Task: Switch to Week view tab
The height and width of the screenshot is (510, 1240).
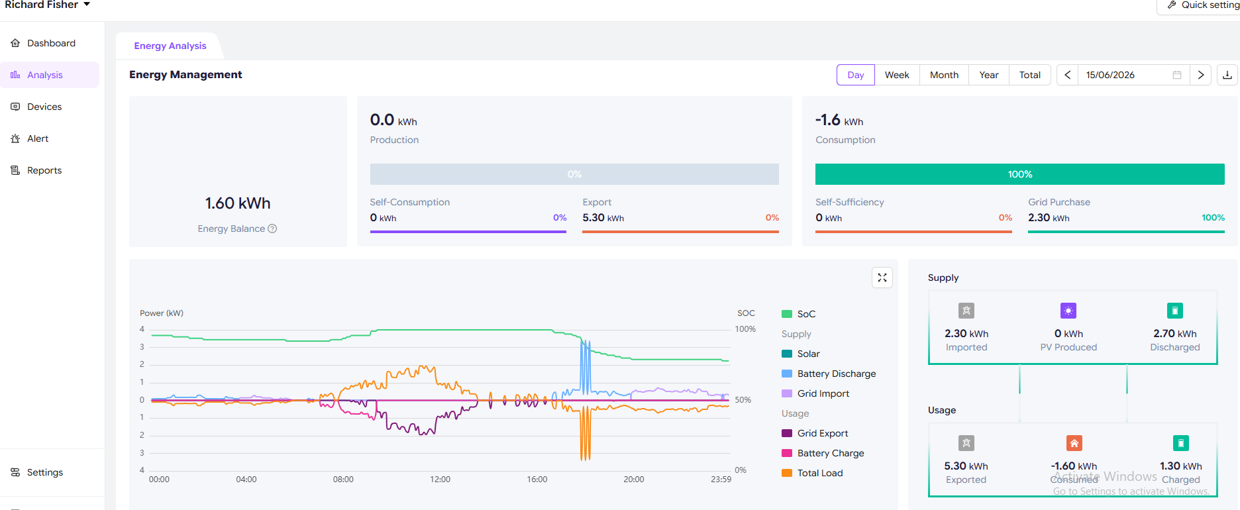Action: click(x=897, y=75)
